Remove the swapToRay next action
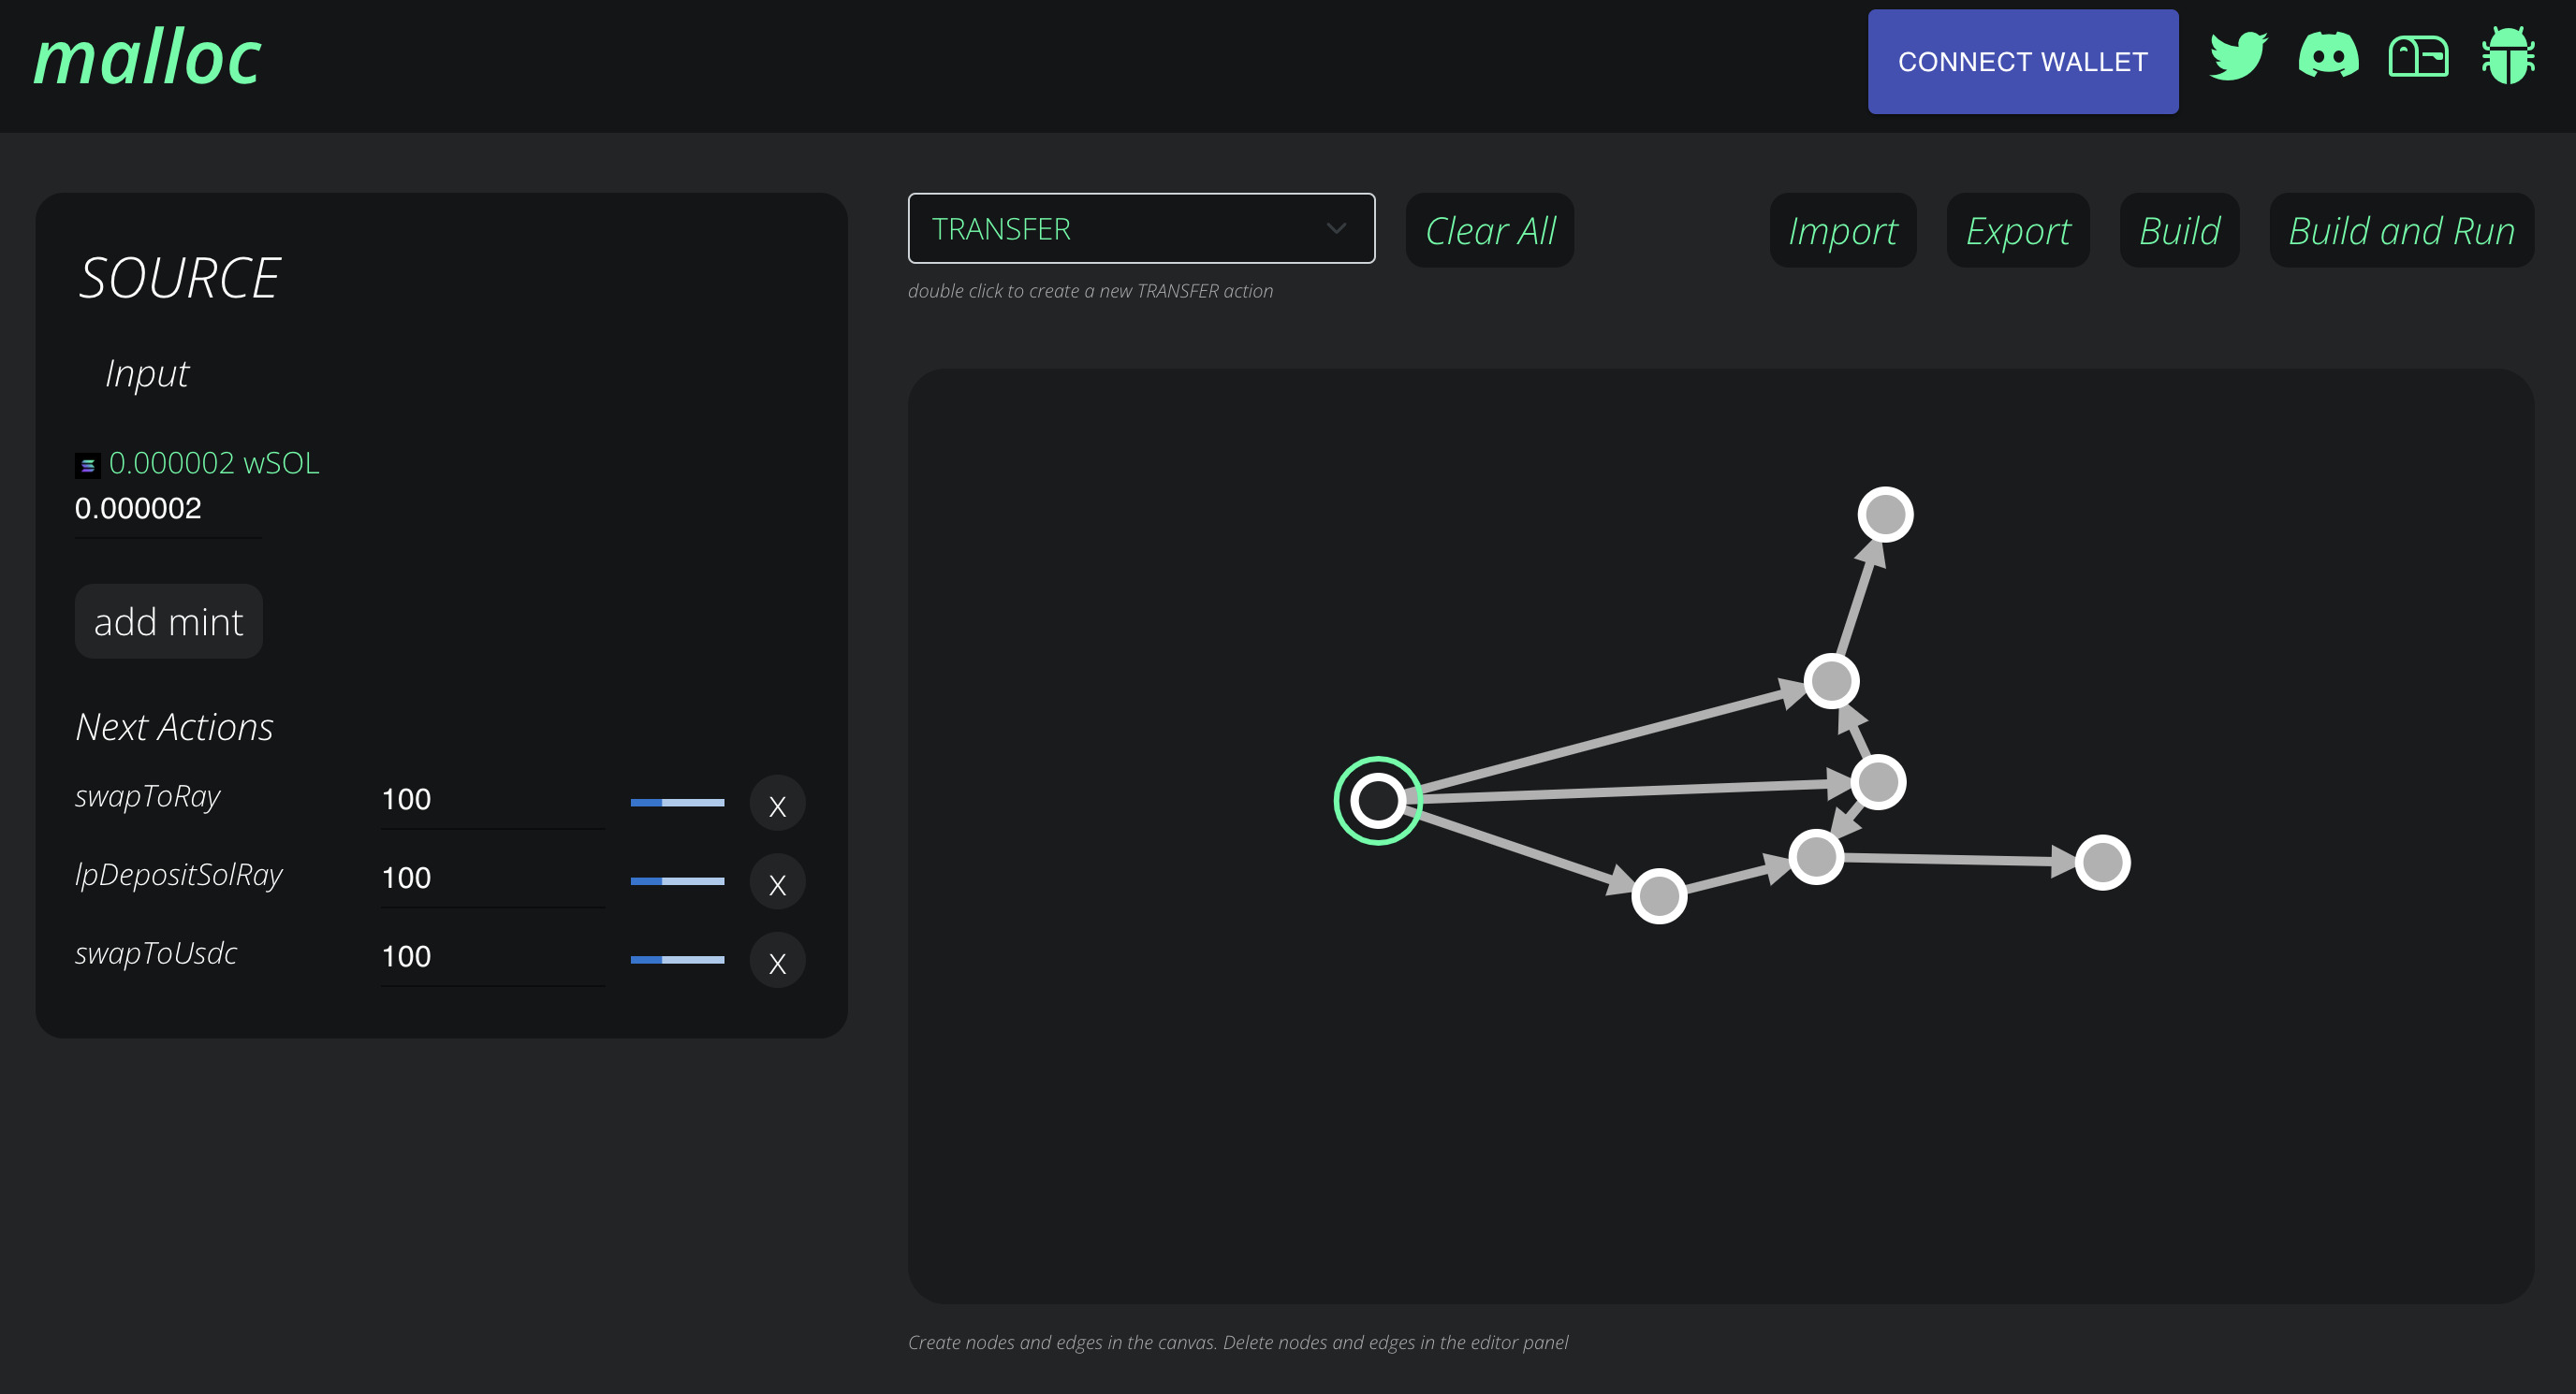The height and width of the screenshot is (1394, 2576). coord(778,805)
